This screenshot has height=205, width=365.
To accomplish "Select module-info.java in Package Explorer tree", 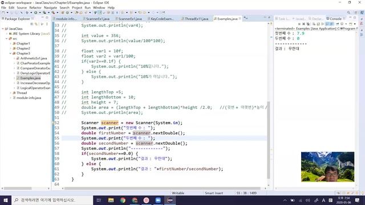I will click(x=29, y=98).
